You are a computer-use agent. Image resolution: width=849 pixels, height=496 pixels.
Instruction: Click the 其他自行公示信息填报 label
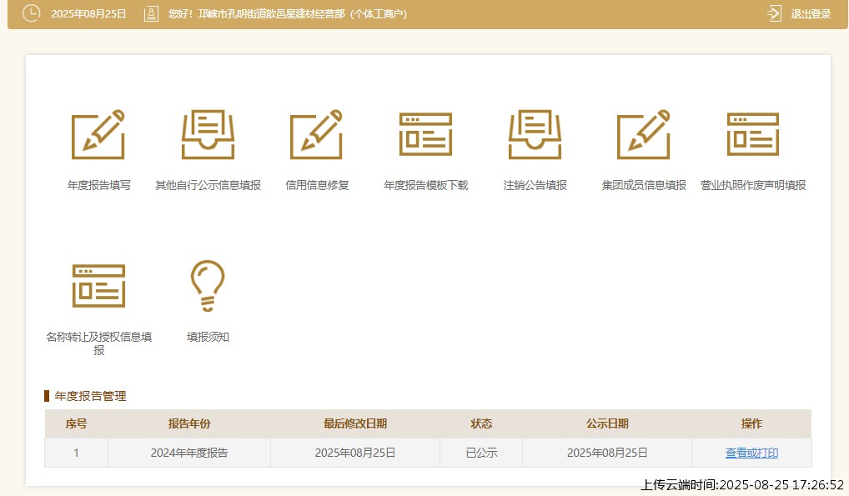pos(208,185)
